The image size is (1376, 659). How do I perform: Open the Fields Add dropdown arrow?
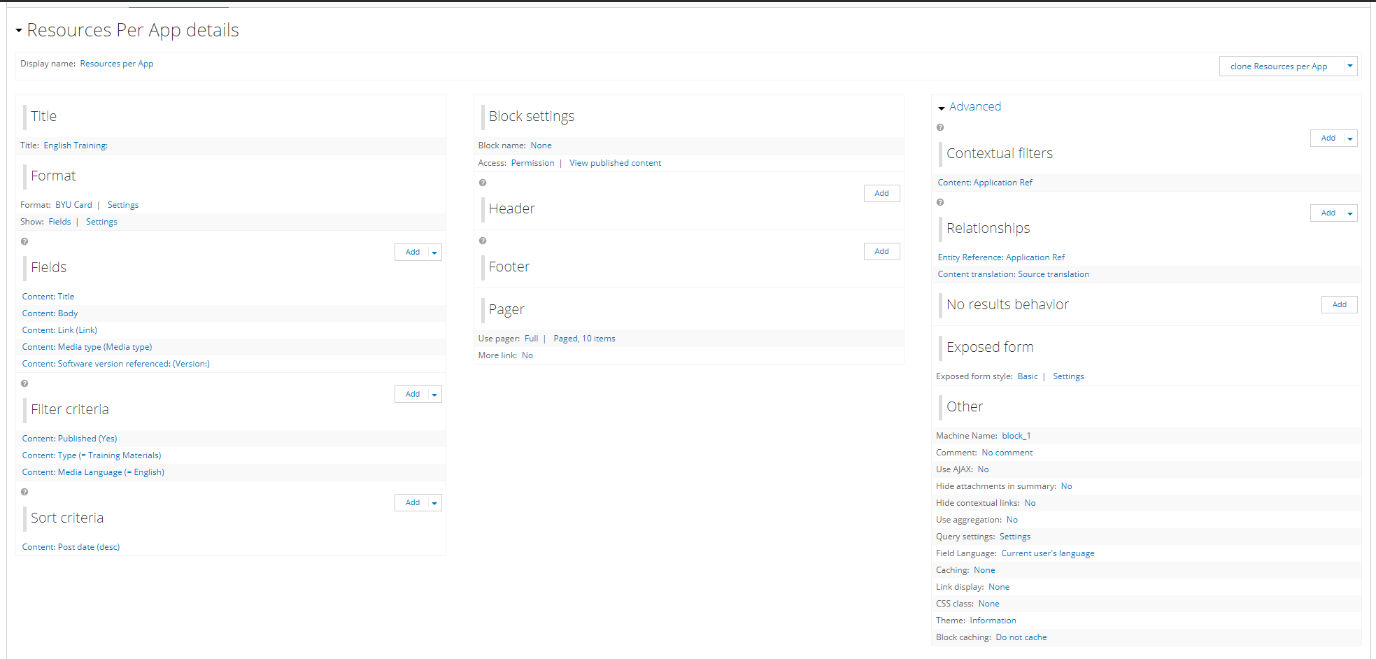coord(434,253)
